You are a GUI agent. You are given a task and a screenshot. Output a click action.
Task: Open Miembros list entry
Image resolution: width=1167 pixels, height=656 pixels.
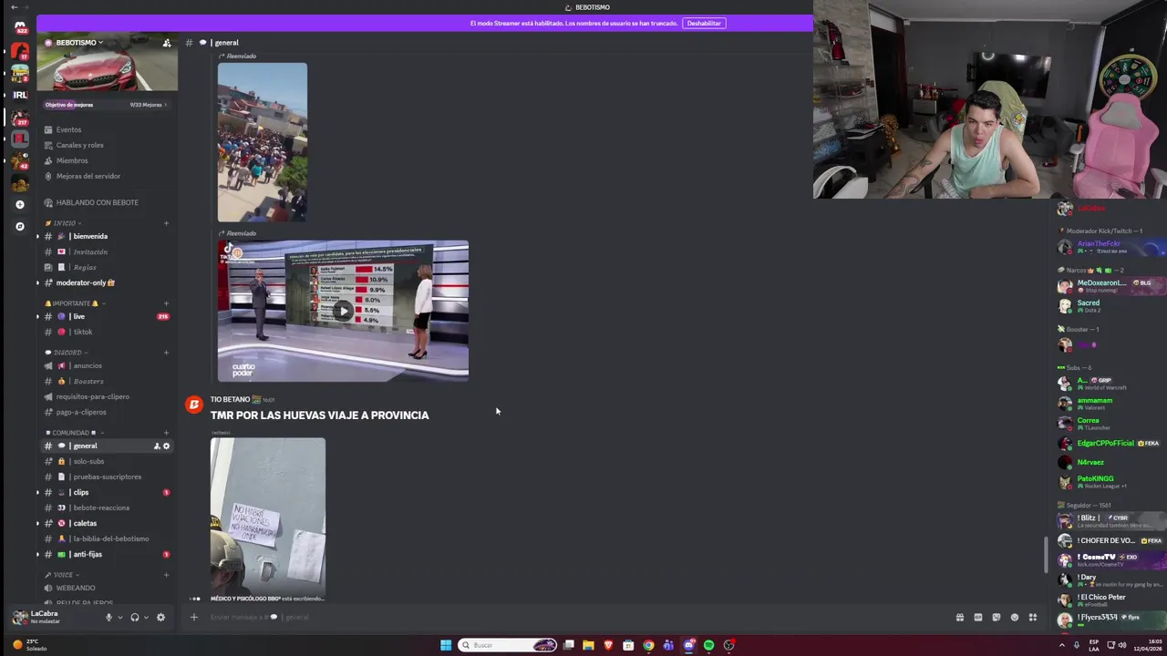click(x=108, y=160)
